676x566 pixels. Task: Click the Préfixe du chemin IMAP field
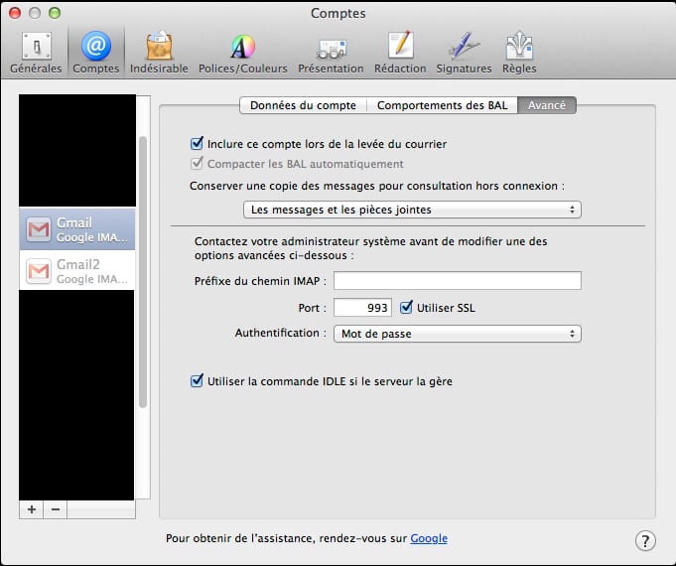(x=458, y=281)
